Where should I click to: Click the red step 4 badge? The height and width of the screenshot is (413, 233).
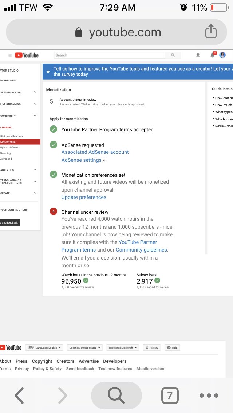click(54, 212)
